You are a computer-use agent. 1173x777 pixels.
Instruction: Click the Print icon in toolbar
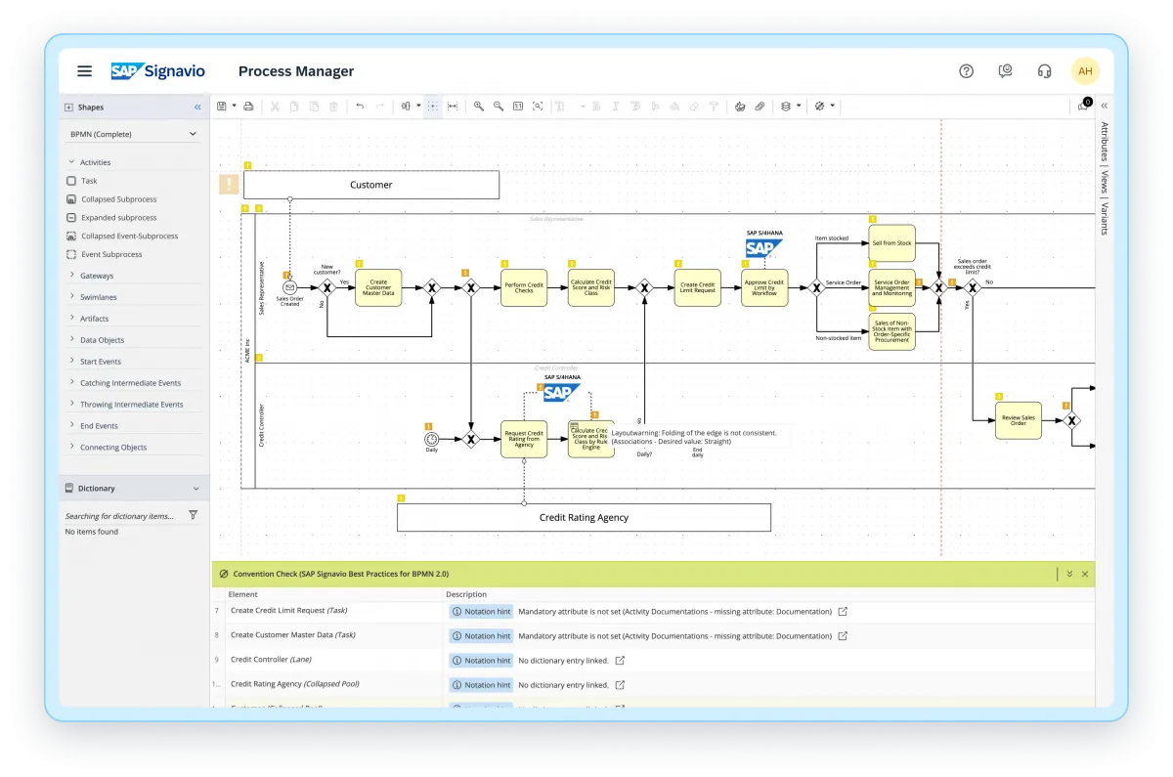248,106
